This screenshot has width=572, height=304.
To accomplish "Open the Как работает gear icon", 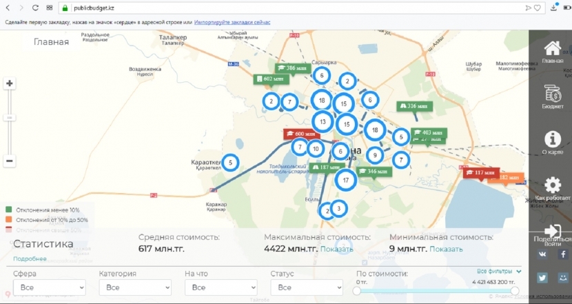I will point(552,185).
